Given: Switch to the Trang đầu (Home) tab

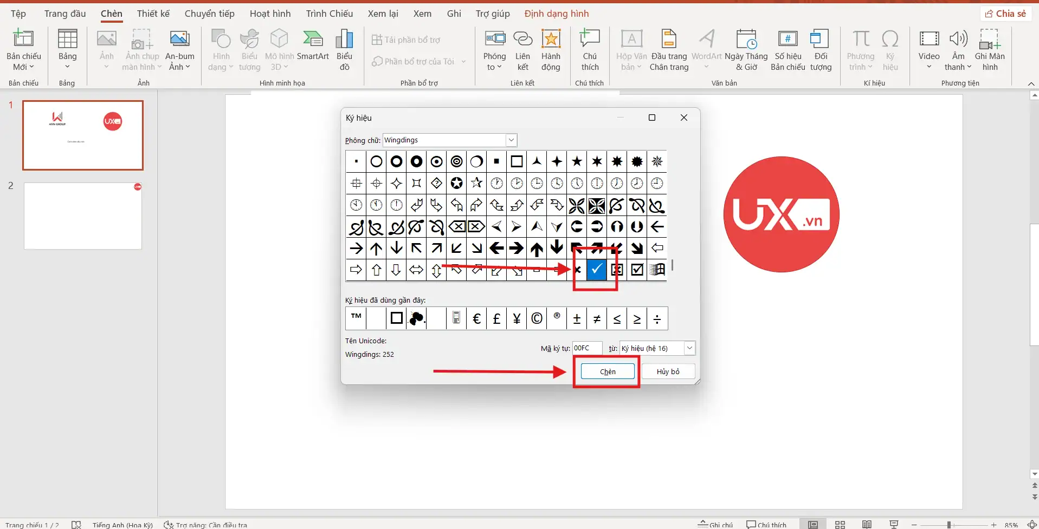Looking at the screenshot, I should click(65, 14).
